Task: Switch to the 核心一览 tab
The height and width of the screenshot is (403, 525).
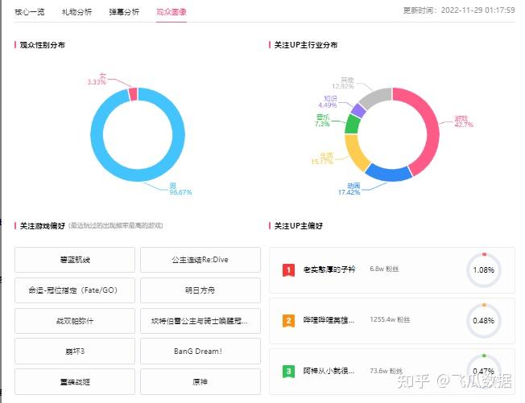Action: tap(30, 12)
